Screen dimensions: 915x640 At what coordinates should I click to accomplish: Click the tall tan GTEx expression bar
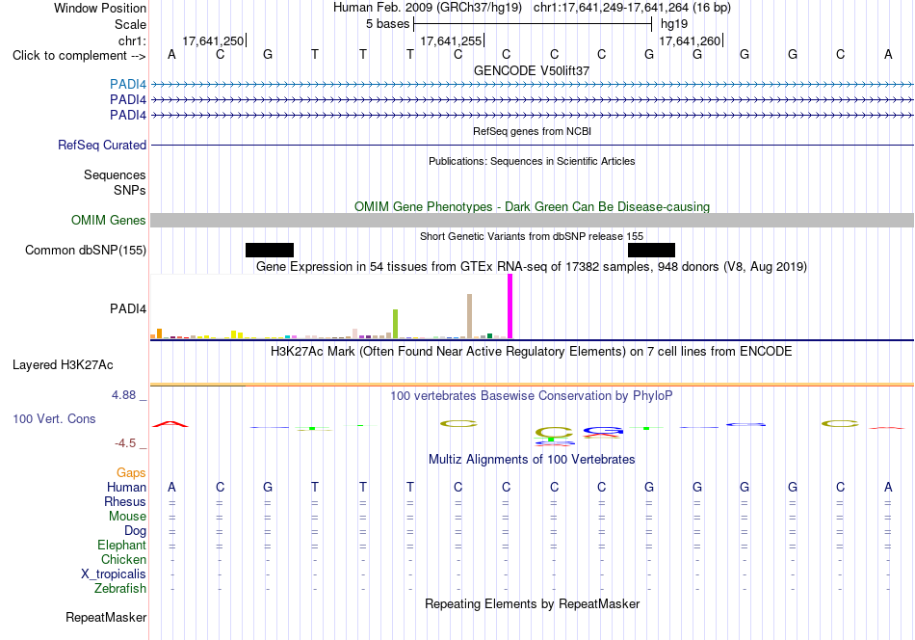pyautogui.click(x=470, y=316)
